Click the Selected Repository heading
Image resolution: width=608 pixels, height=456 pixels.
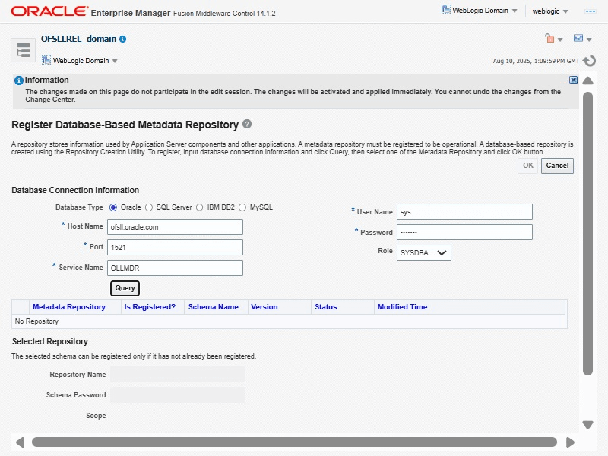click(x=50, y=341)
